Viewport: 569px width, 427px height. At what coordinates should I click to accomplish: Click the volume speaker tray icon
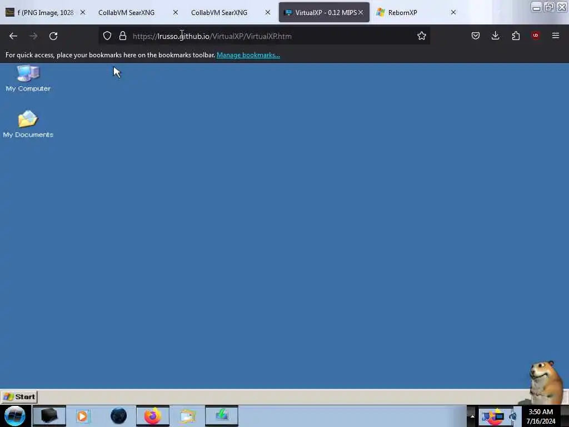513,416
